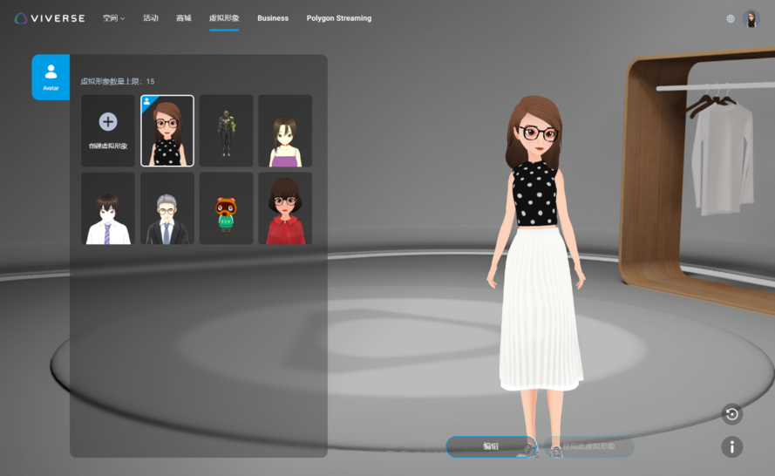
Task: Click the VIVERSE logo
Action: [x=50, y=18]
